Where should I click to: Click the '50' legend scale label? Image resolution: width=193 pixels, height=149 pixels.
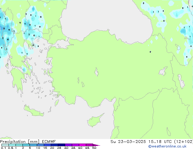[x=94, y=148]
